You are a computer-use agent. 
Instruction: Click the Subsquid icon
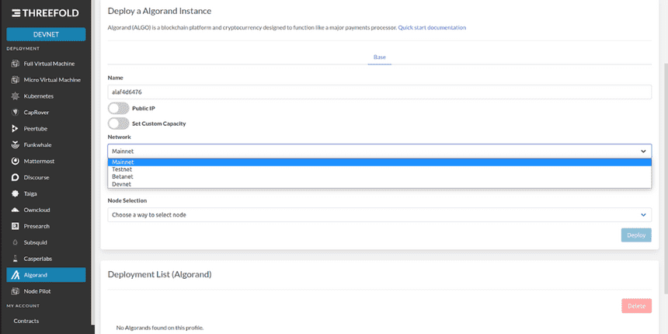(16, 242)
